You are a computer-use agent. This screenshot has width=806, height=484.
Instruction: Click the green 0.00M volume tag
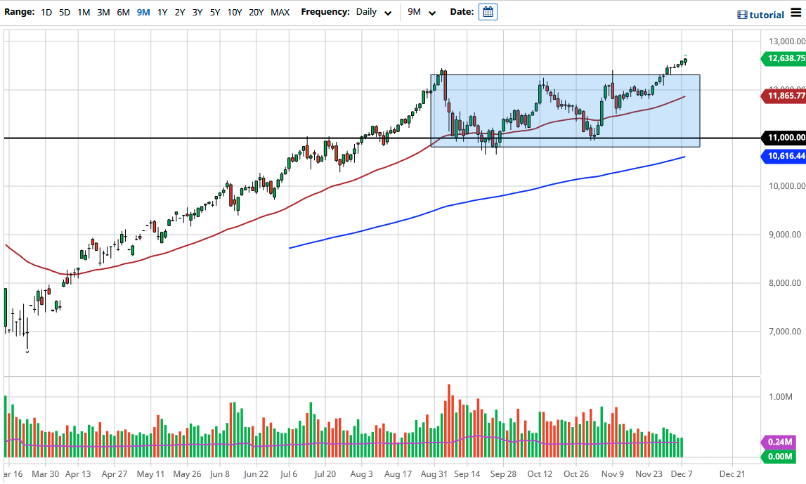[780, 457]
